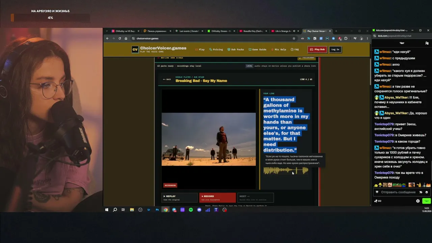Switch to the Панель управления tab
The width and height of the screenshot is (432, 243).
coord(157,31)
